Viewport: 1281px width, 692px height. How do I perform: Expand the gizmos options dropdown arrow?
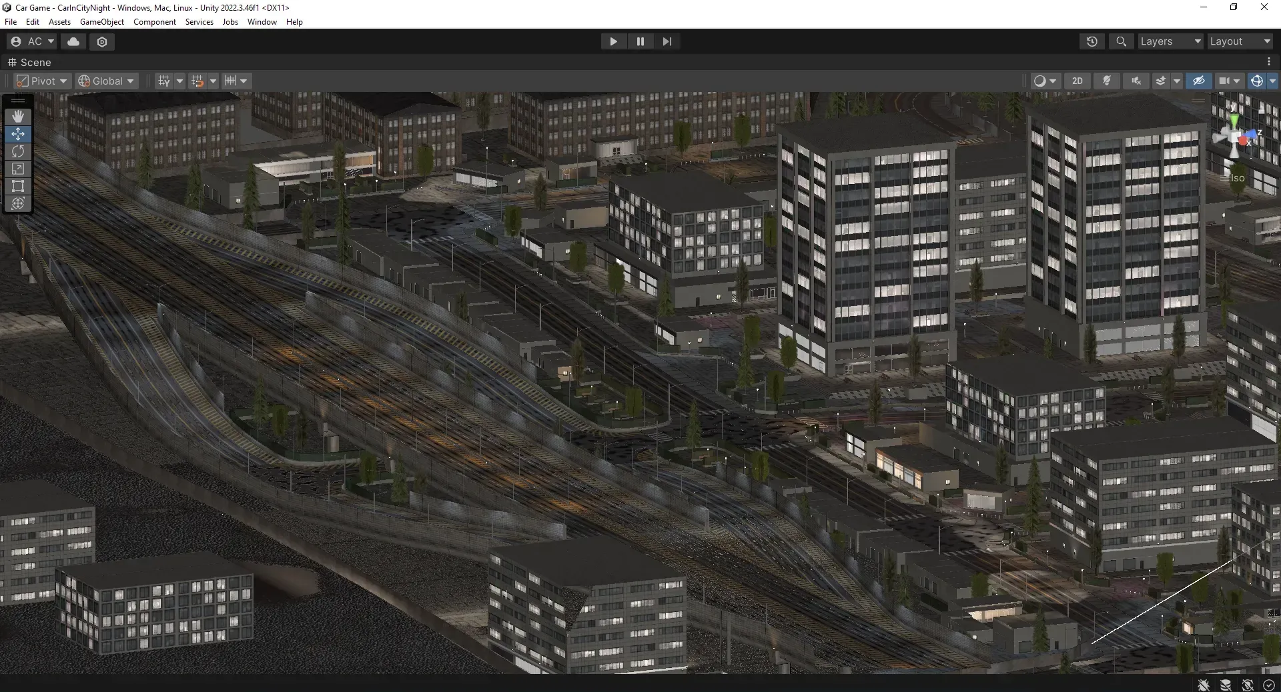1272,81
